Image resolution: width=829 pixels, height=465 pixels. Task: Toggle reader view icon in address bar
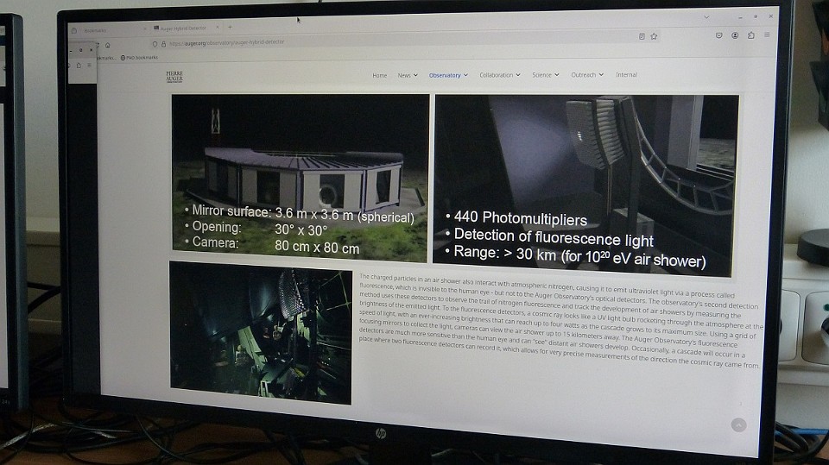[642, 36]
